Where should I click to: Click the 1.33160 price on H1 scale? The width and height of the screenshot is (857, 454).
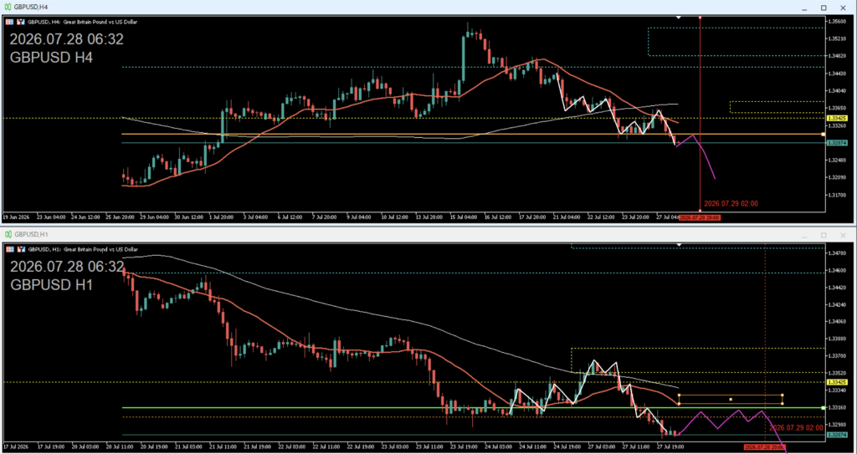pos(837,407)
